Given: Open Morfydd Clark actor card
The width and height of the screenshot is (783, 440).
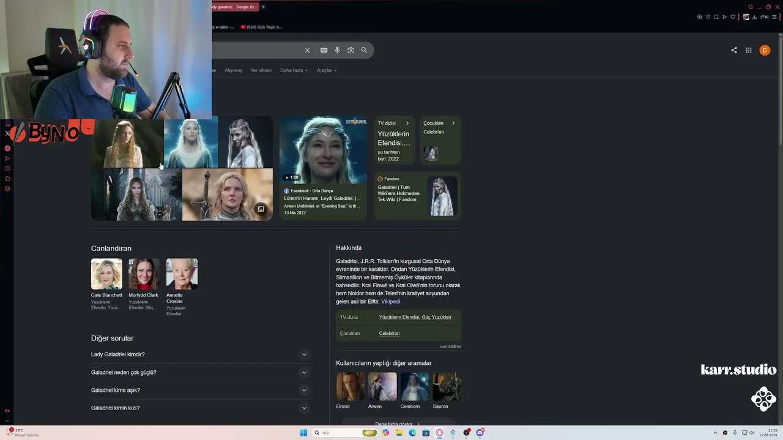Looking at the screenshot, I should pyautogui.click(x=144, y=284).
